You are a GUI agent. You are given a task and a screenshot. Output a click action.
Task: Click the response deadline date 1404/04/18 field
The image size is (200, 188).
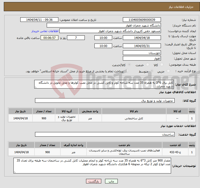coord(142,38)
